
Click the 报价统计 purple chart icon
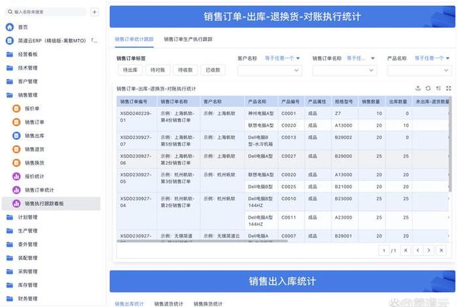(x=16, y=176)
